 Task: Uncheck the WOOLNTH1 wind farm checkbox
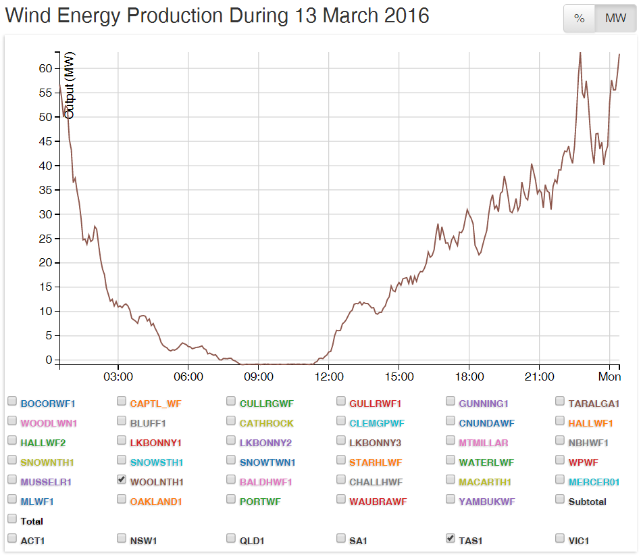(122, 479)
